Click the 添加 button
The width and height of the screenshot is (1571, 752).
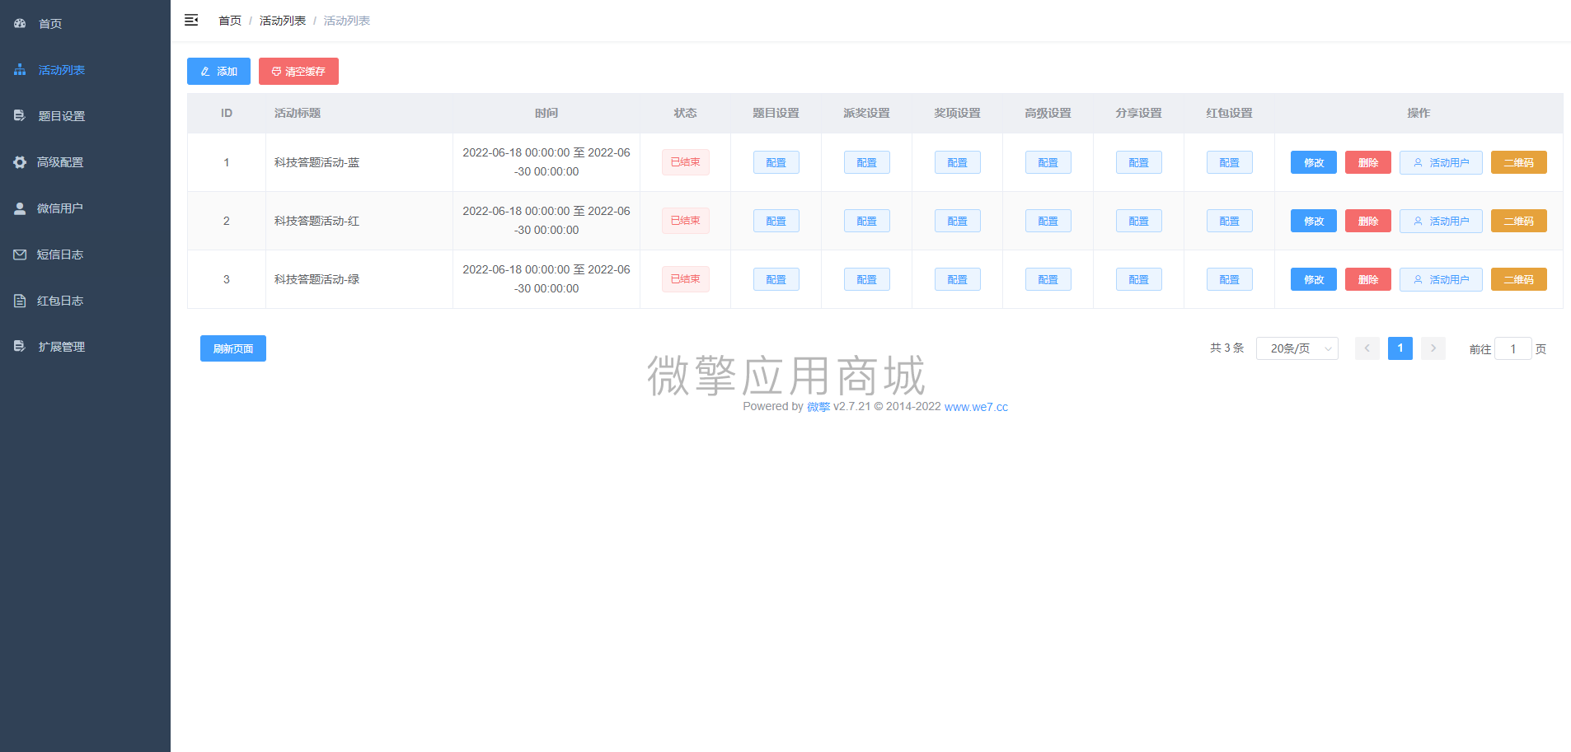(218, 72)
